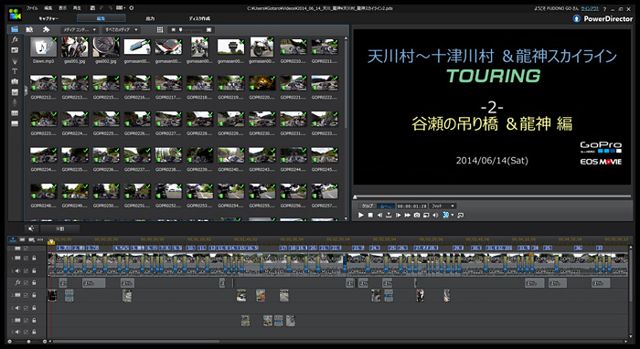
Task: Open the 表示 menu
Action: 62,8
